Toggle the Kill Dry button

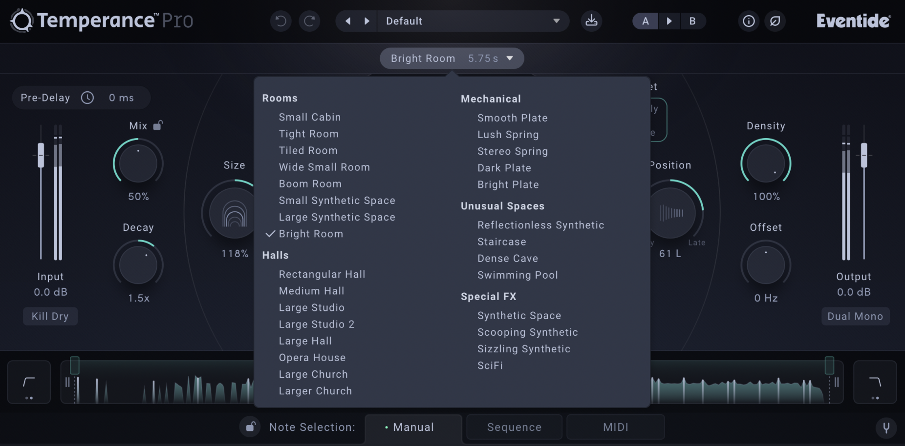click(50, 316)
